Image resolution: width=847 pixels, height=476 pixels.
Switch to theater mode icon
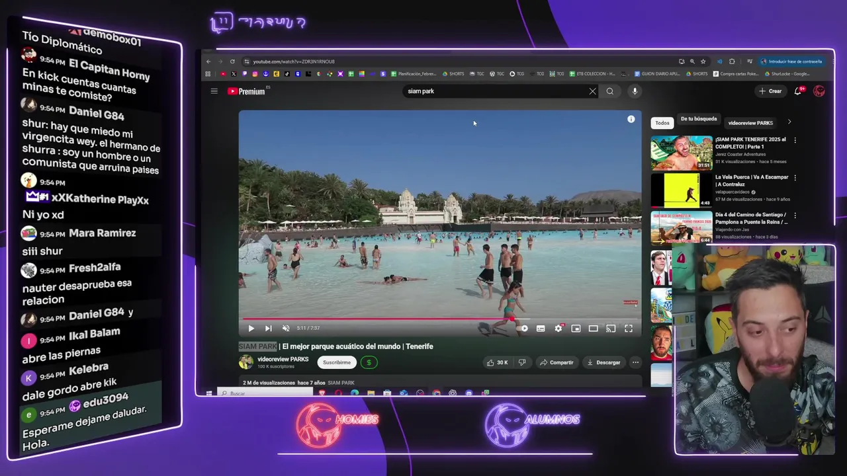(x=594, y=328)
